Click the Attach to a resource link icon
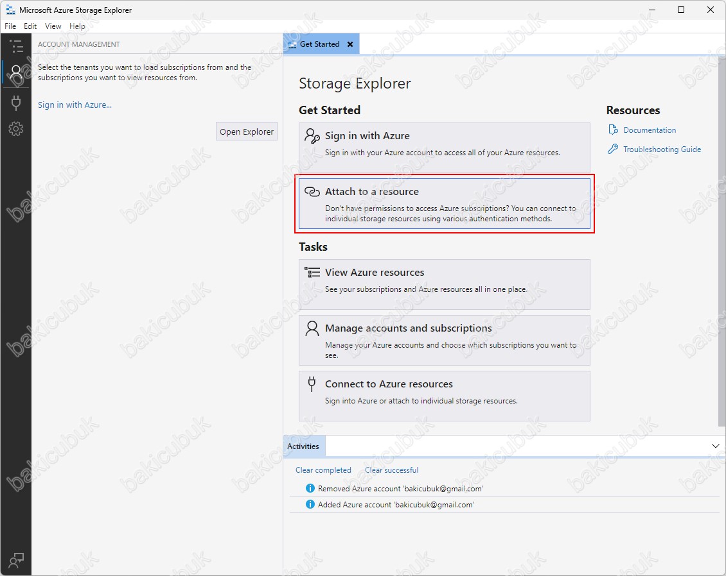 click(312, 191)
